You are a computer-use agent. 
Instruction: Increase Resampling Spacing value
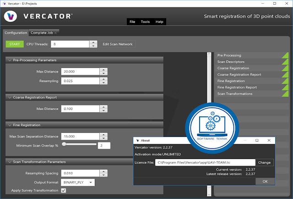pyautogui.click(x=103, y=172)
